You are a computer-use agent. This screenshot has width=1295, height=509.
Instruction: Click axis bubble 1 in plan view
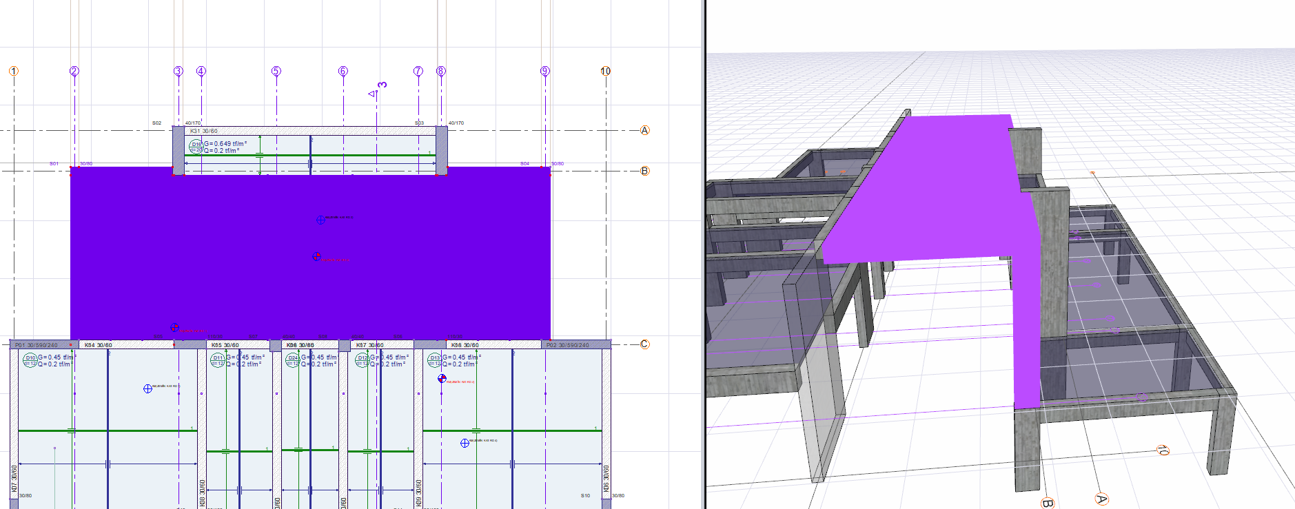pos(13,71)
